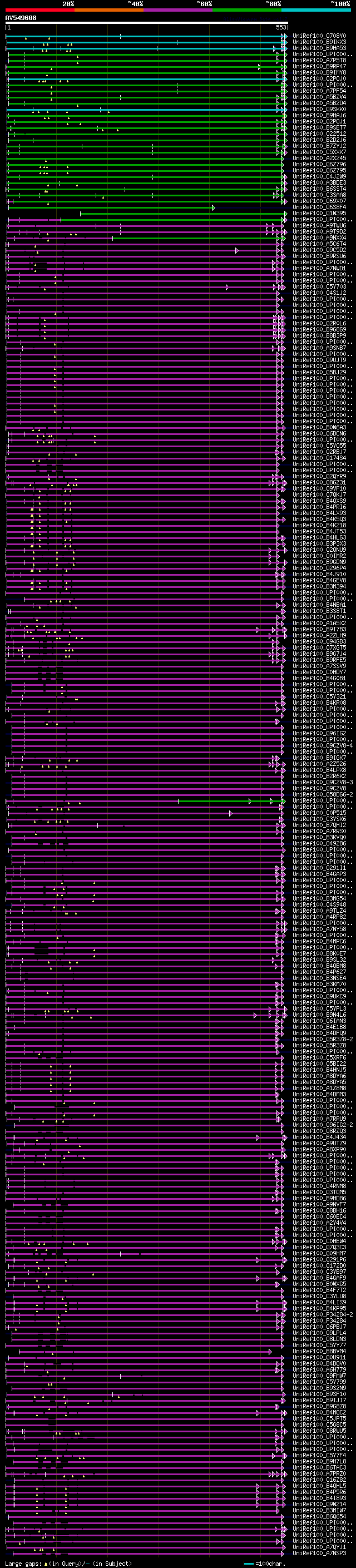
Task: Select hit UniRef100_Q9W214
Action: pos(319,1503)
